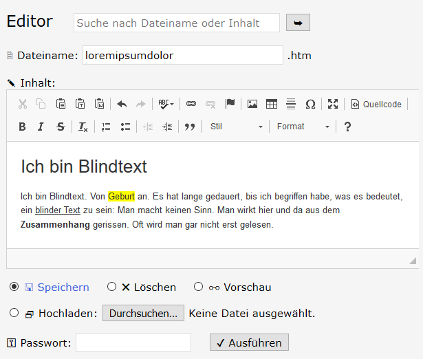
Task: Select the Vorschau radio button
Action: click(x=198, y=287)
